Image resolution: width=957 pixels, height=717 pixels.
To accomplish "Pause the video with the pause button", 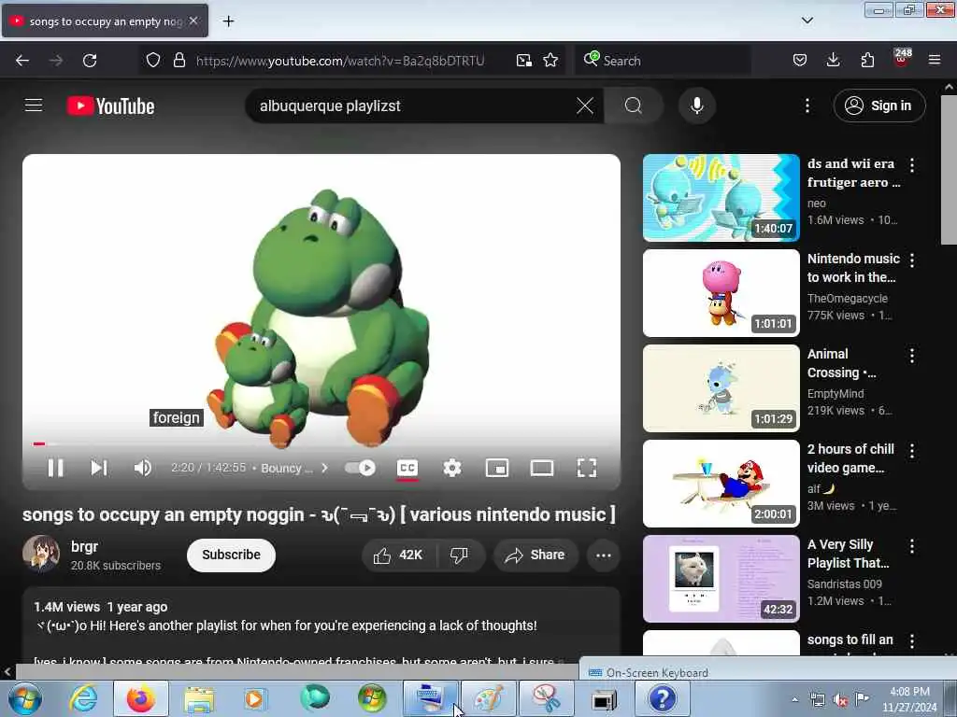I will 55,468.
